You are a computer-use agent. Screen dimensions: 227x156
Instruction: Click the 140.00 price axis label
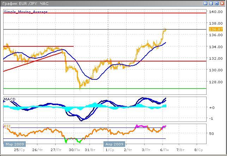[x=214, y=12]
